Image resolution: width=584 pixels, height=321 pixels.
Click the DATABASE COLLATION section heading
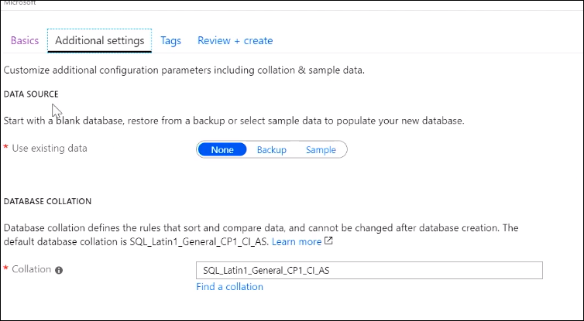point(48,201)
